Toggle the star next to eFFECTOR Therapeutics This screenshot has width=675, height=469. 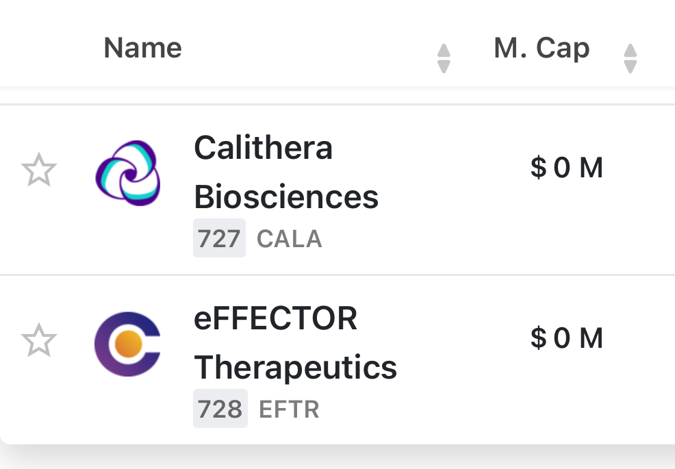pos(38,341)
